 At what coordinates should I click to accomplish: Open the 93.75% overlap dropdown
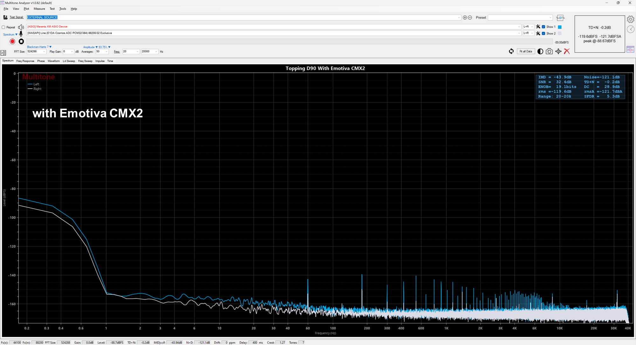click(x=104, y=47)
